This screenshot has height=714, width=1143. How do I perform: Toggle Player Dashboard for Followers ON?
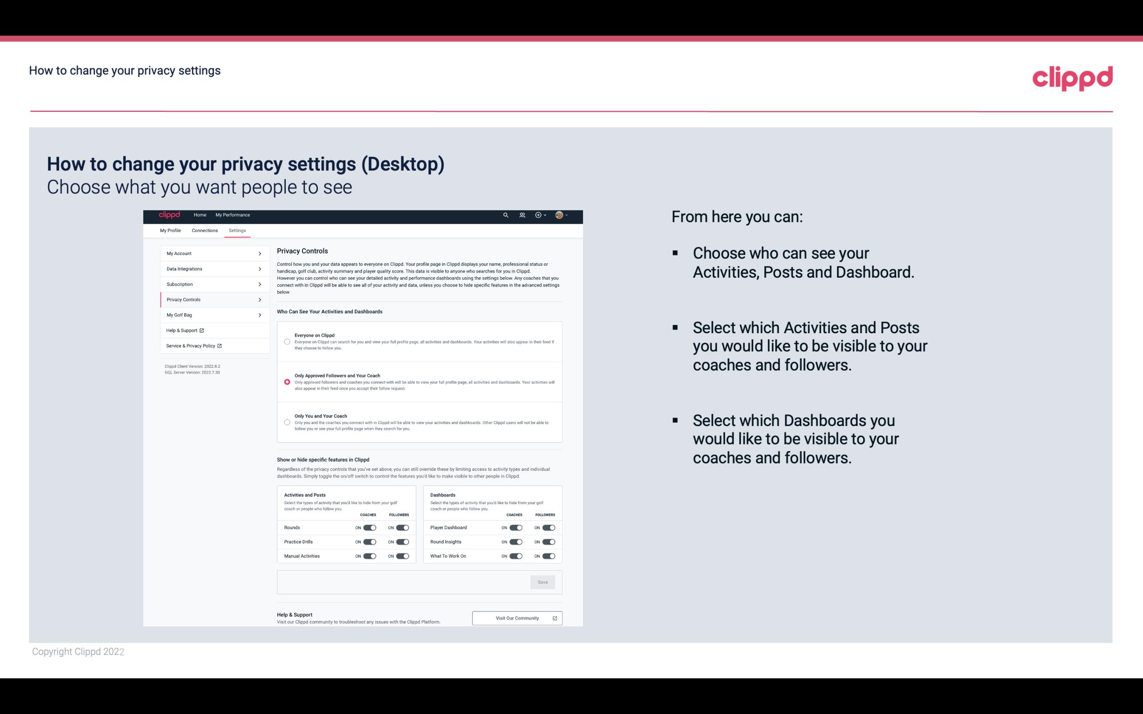(548, 527)
